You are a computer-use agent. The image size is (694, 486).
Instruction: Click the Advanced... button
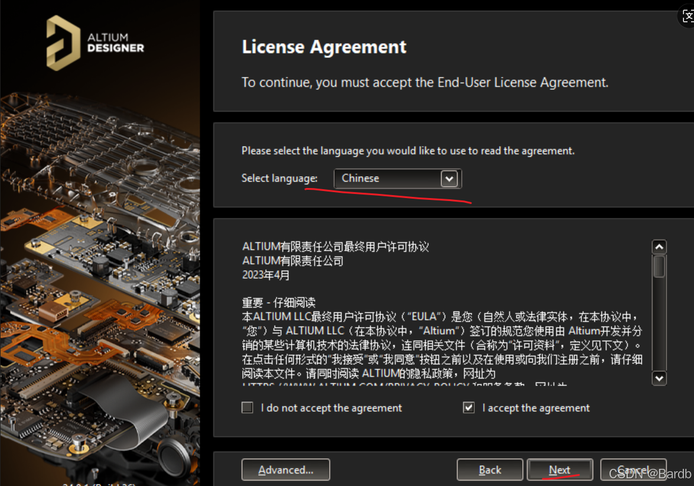coord(285,469)
